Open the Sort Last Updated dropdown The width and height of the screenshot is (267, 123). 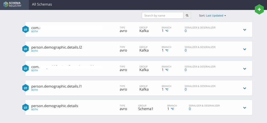pyautogui.click(x=216, y=15)
